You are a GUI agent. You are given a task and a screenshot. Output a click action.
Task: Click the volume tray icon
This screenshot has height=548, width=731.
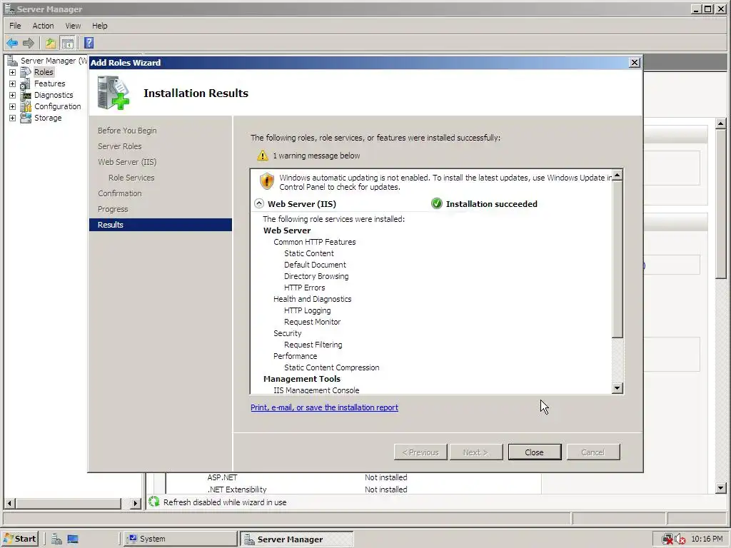coord(680,539)
